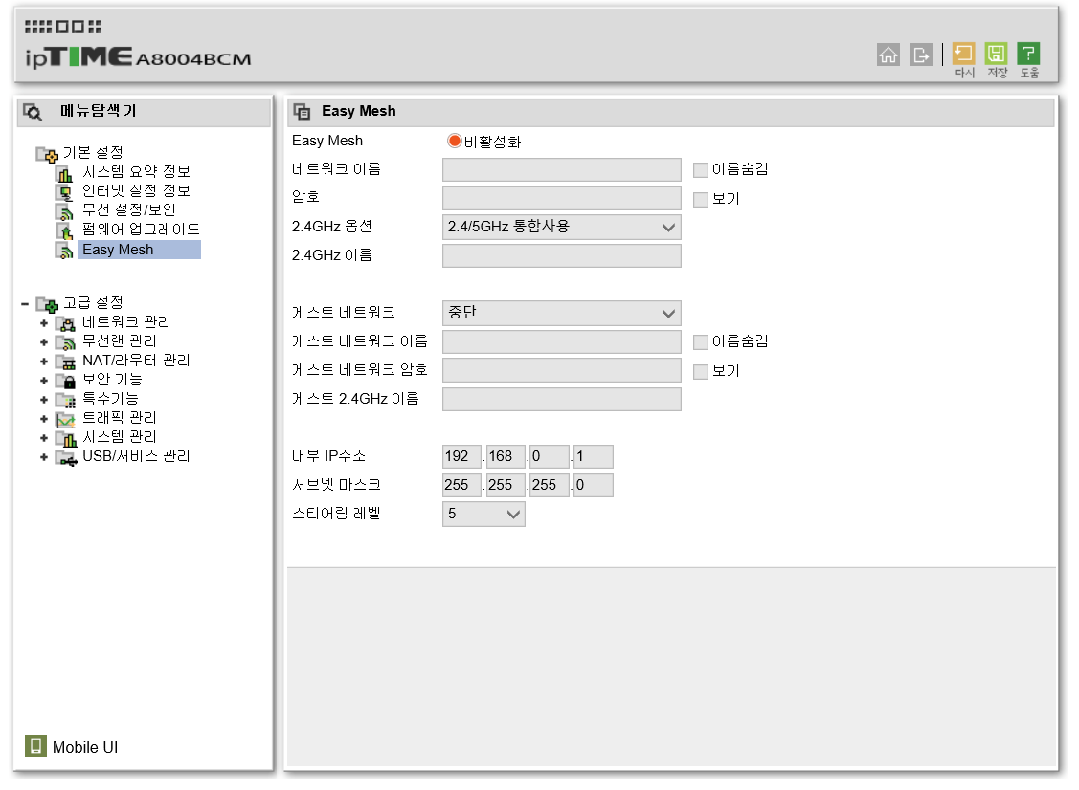Open the 2.4GHz 옵션 dropdown
Image resolution: width=1079 pixels, height=790 pixels.
[561, 227]
